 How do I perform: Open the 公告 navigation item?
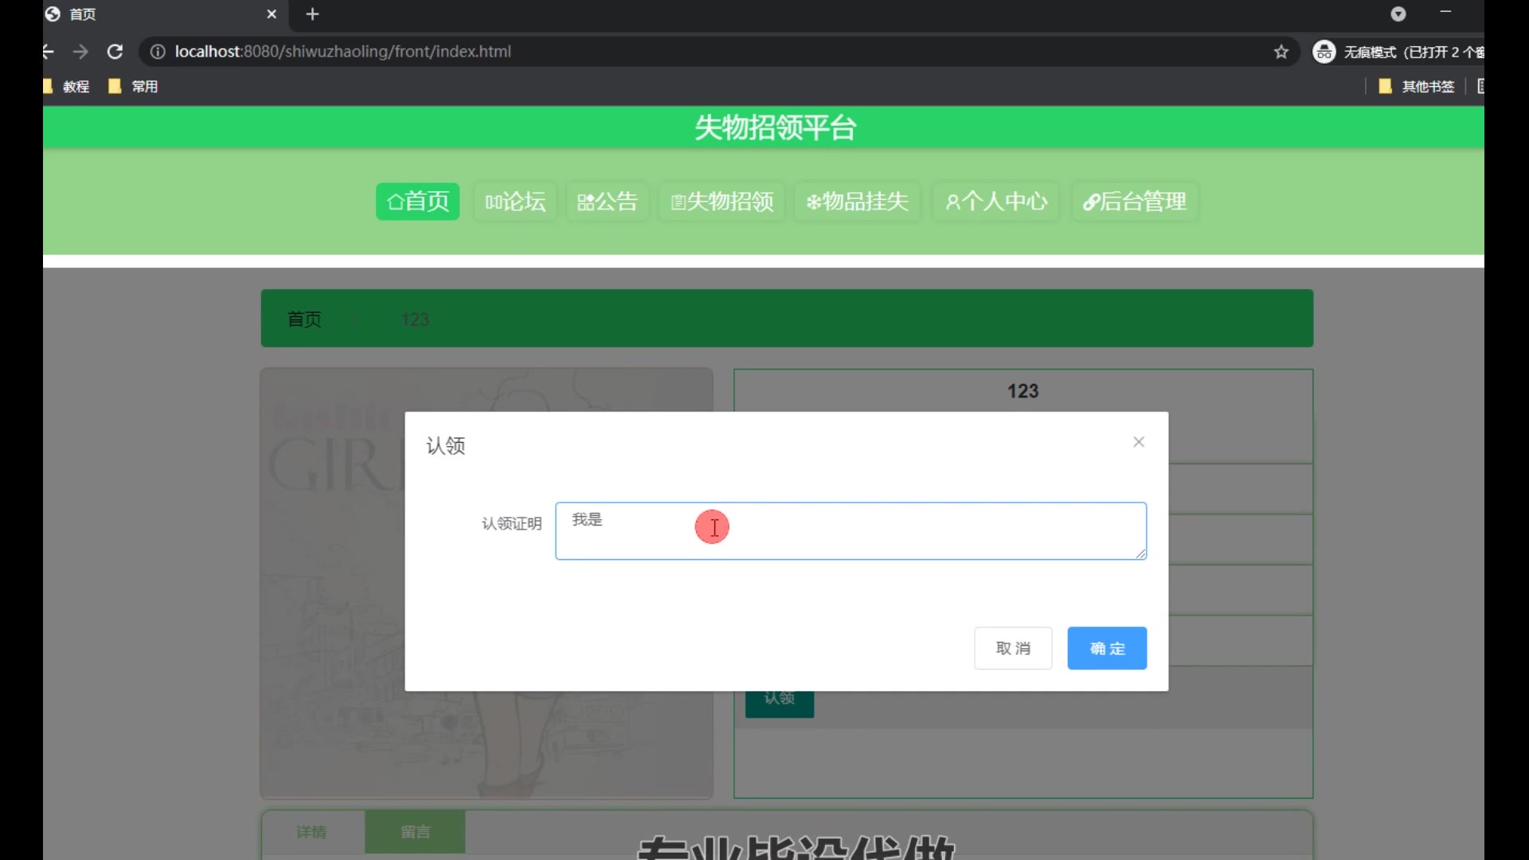(x=608, y=201)
